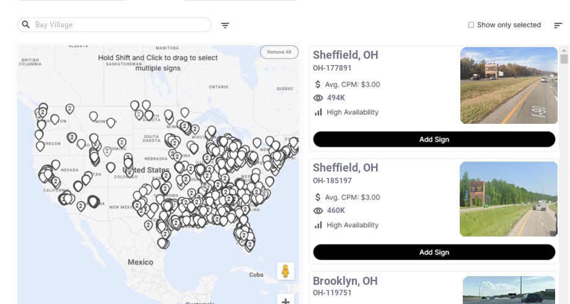Enable the Show only selected checkbox
The image size is (570, 304).
(x=471, y=25)
